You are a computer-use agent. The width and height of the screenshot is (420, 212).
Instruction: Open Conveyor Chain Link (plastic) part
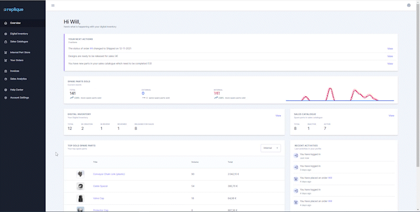pos(109,174)
